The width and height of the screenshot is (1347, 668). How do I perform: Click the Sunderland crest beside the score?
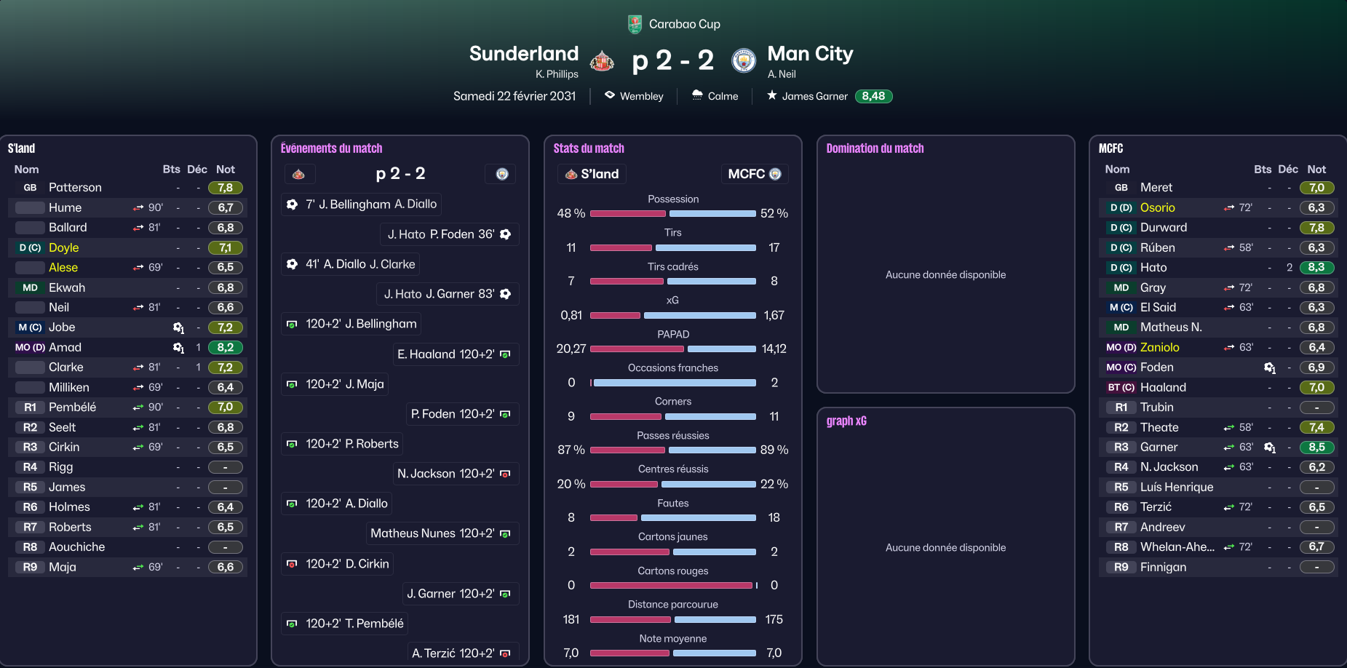click(x=602, y=60)
